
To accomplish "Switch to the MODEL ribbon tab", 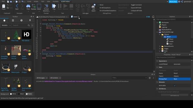I will 36,1.
